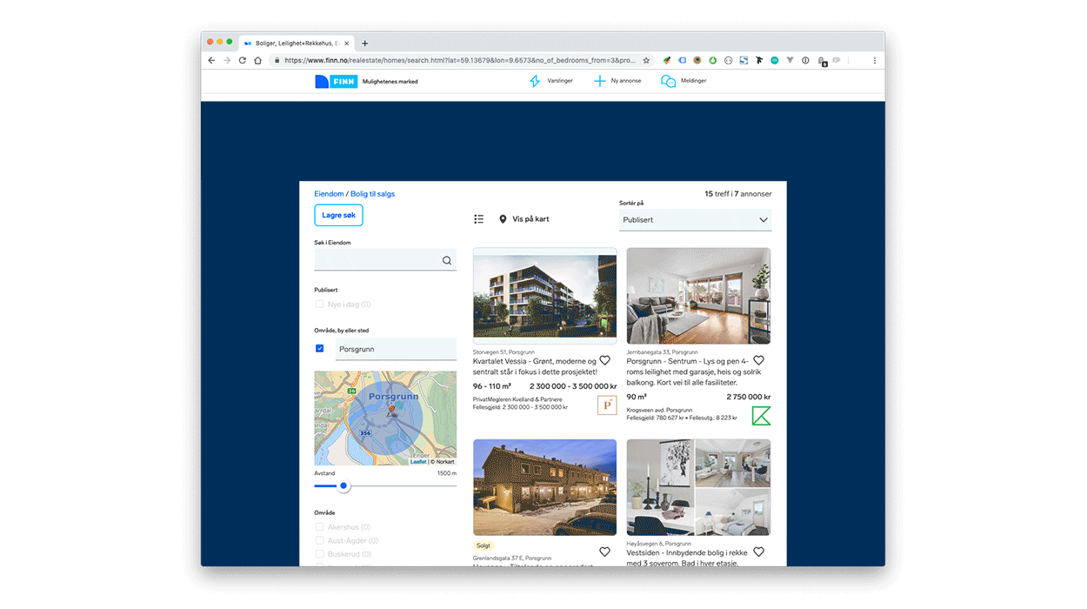Click the Avstand distance slider handle

click(343, 485)
